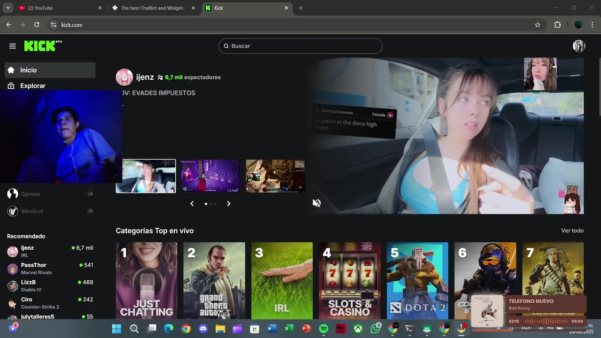Screen dimensions: 601x338
Task: Open Microsoft Store from taskbar
Action: 254,329
